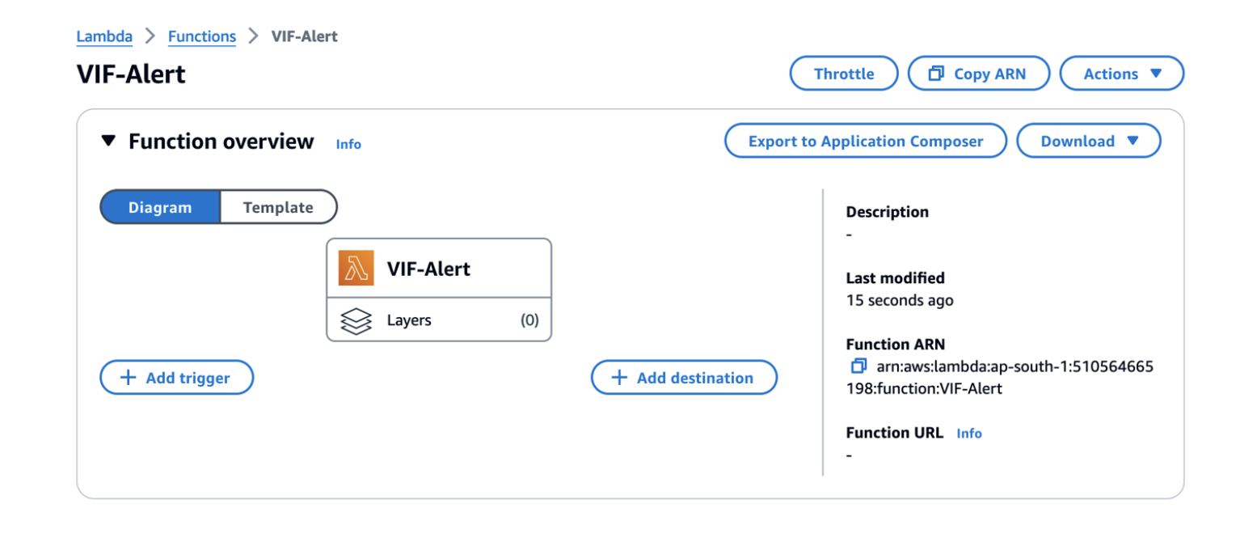Viewport: 1240px width, 546px height.
Task: Open the Download dropdown menu
Action: (x=1088, y=141)
